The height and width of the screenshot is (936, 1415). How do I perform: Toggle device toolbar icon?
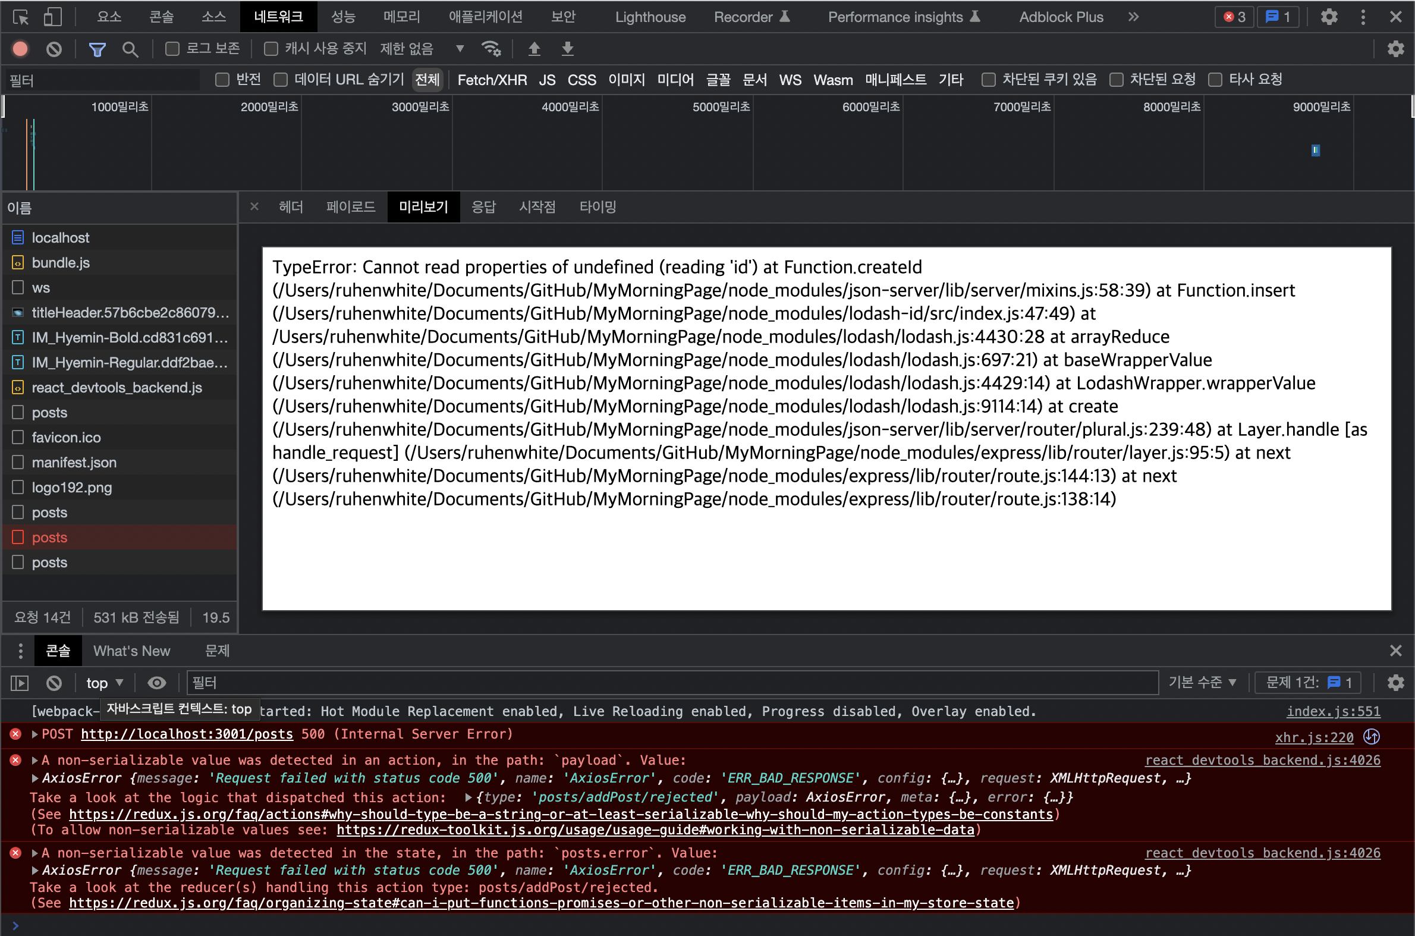[x=52, y=17]
